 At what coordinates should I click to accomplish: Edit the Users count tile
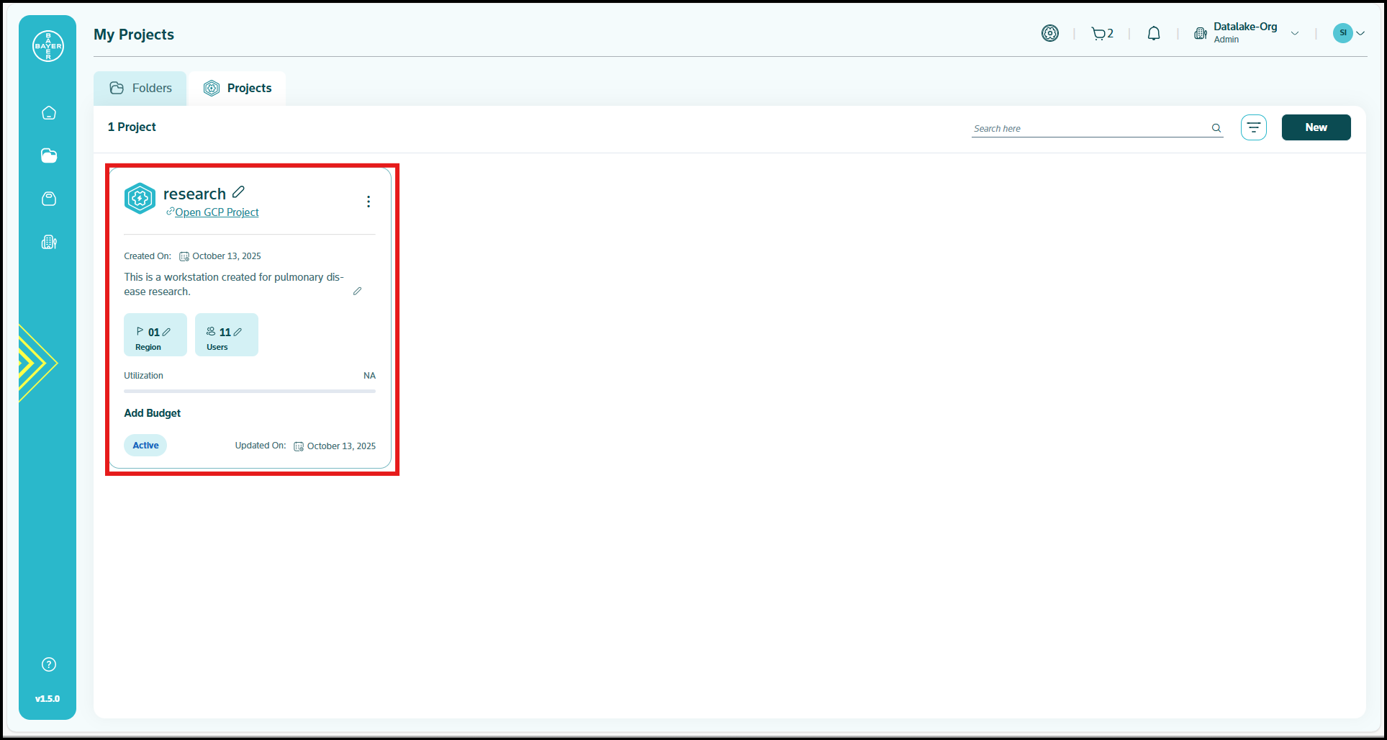pos(238,332)
